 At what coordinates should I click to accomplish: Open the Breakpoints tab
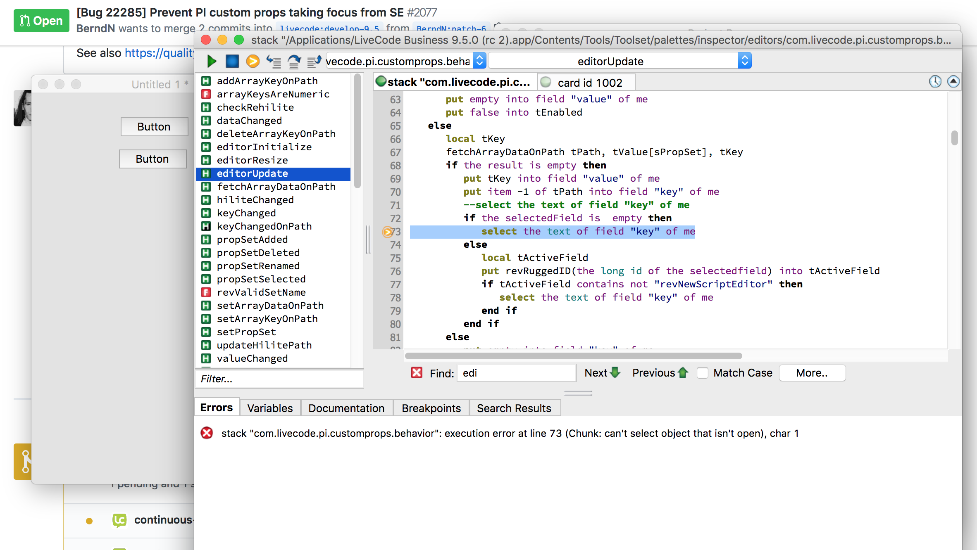click(431, 408)
